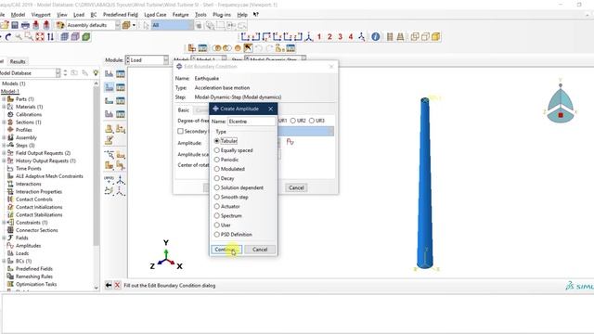Select Tabular amplitude type
Image resolution: width=594 pixels, height=334 pixels.
pos(226,141)
